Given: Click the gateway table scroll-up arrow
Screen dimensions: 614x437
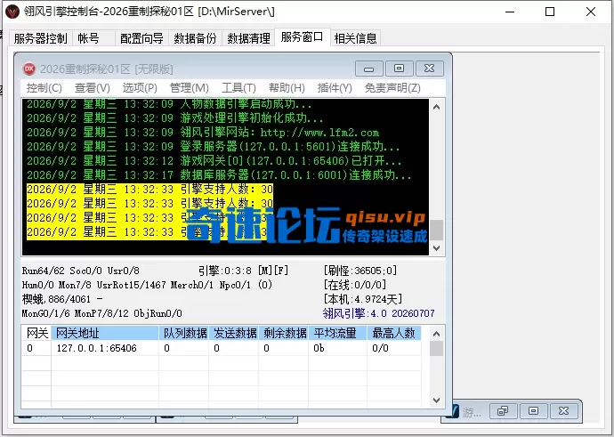Looking at the screenshot, I should pyautogui.click(x=437, y=334).
